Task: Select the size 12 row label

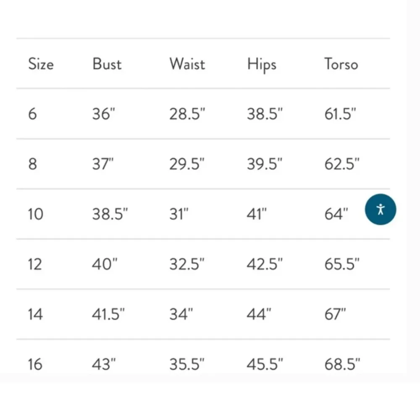Action: point(35,264)
